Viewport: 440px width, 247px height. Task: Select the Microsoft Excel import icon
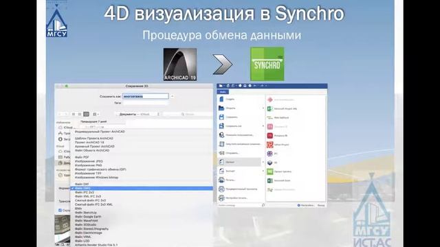pyautogui.click(x=270, y=180)
